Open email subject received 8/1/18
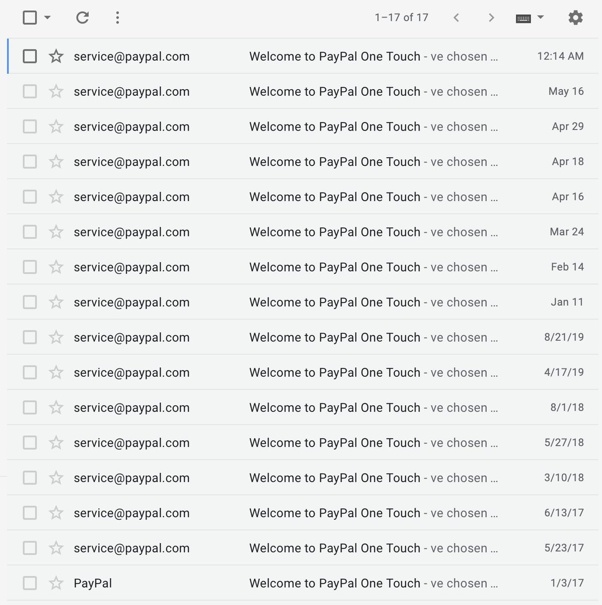Screen dimensions: 602x605 click(x=335, y=408)
